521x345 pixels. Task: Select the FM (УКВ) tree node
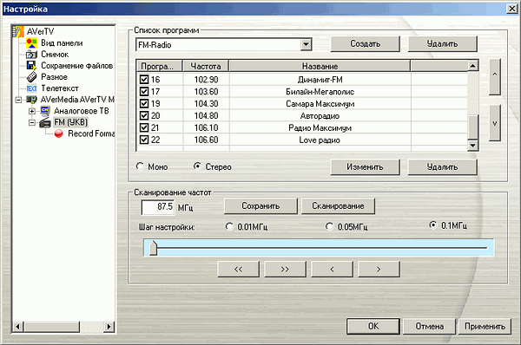(71, 122)
